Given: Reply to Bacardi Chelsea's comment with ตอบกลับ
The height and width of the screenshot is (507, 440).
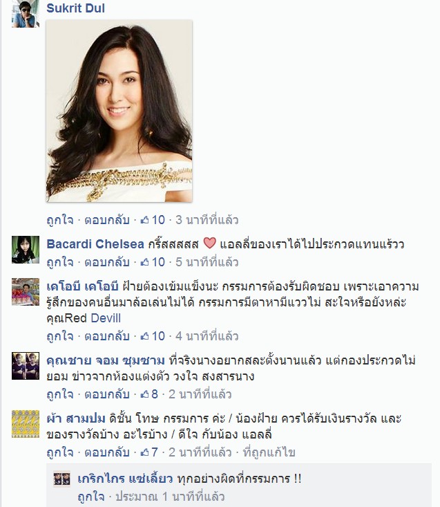Looking at the screenshot, I should pyautogui.click(x=107, y=262).
